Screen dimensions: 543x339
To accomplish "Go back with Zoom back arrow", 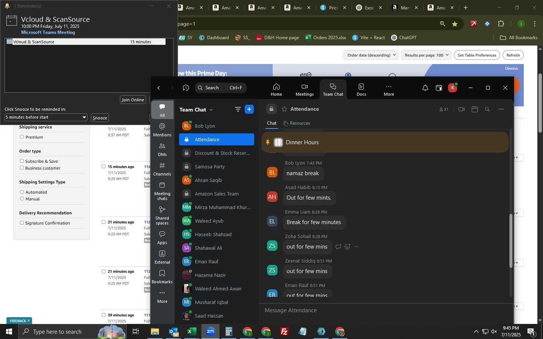I will tap(159, 88).
